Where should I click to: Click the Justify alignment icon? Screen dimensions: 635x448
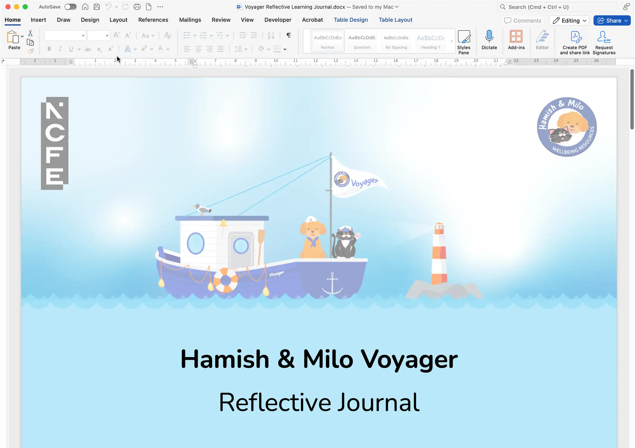point(221,49)
